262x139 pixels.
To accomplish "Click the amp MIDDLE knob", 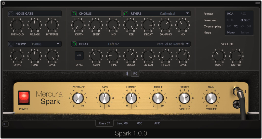I will (131, 98).
